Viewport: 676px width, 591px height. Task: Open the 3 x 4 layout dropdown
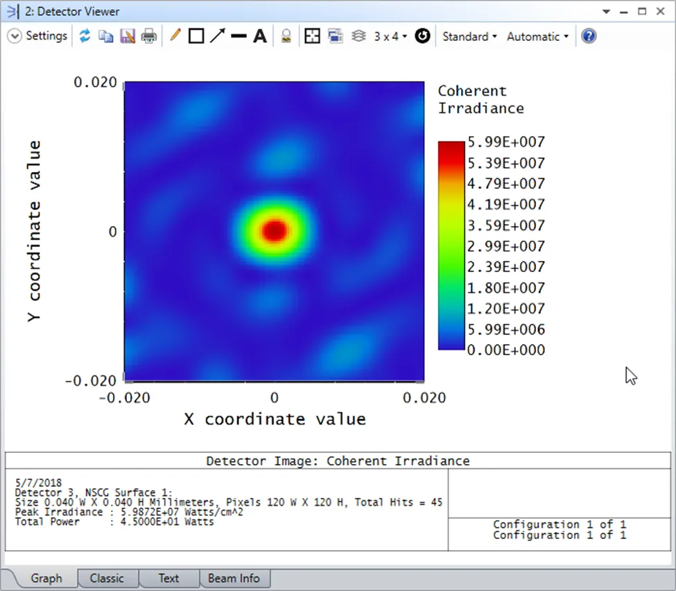coord(390,36)
